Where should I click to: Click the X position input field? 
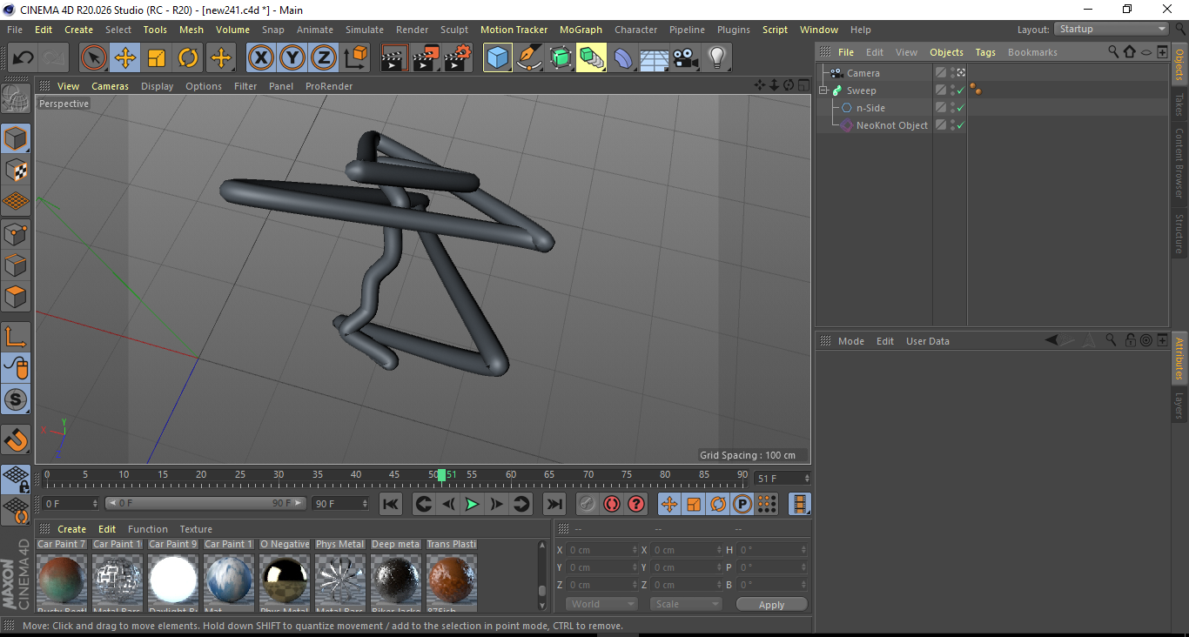click(x=601, y=550)
